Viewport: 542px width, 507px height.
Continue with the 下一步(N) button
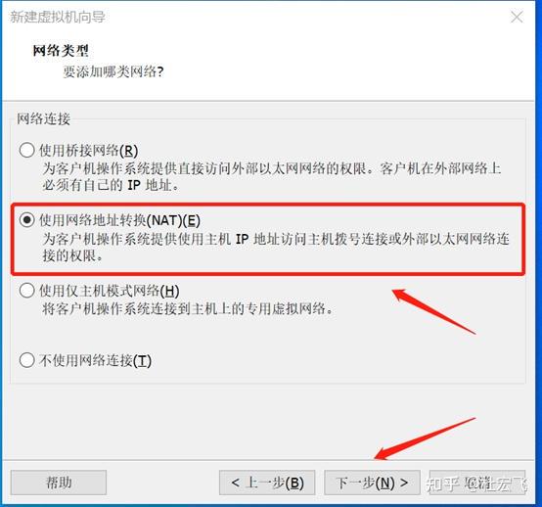(x=372, y=483)
